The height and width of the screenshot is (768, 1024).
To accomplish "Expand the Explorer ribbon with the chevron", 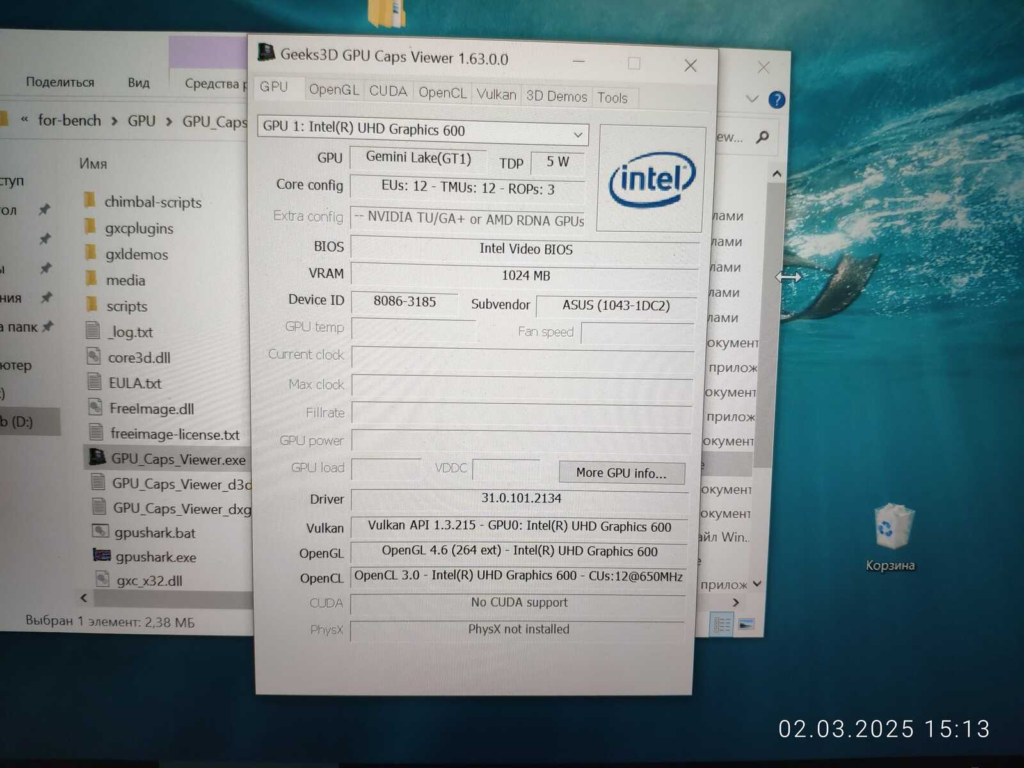I will 752,99.
